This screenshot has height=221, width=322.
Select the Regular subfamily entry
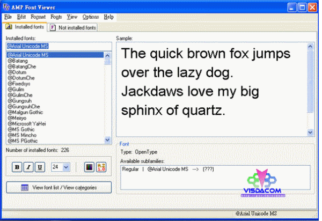[130, 170]
